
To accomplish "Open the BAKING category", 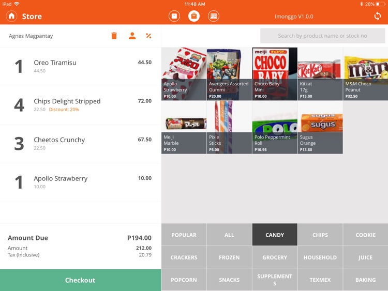I will point(365,280).
